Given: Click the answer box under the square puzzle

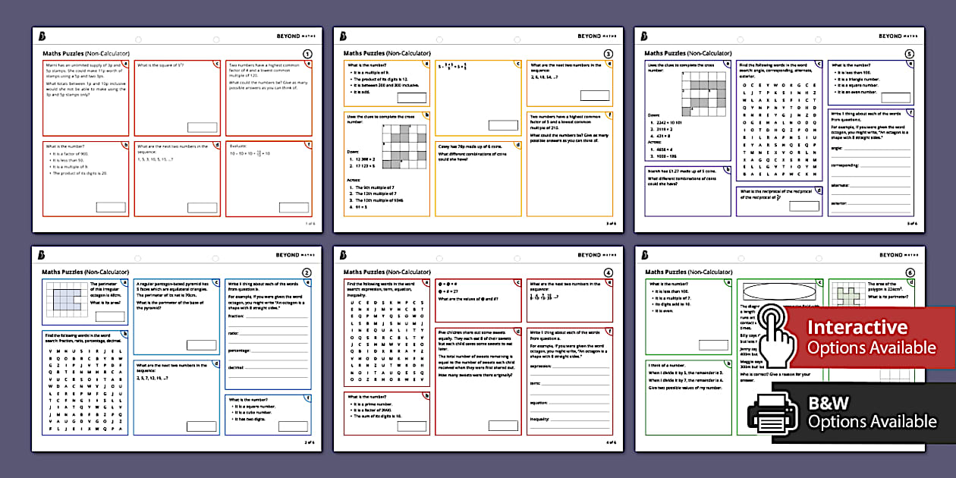Looking at the screenshot, I should pyautogui.click(x=202, y=126).
